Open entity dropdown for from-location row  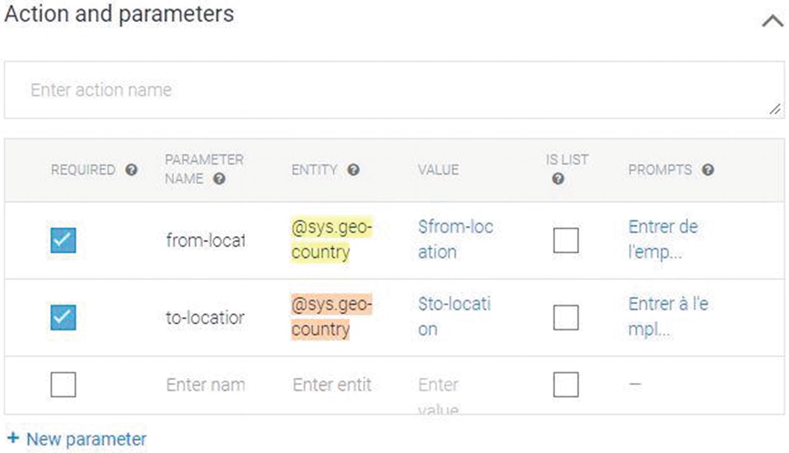click(x=332, y=239)
